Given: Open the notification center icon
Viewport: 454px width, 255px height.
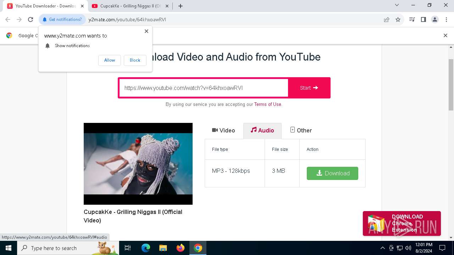Looking at the screenshot, I should click(442, 248).
